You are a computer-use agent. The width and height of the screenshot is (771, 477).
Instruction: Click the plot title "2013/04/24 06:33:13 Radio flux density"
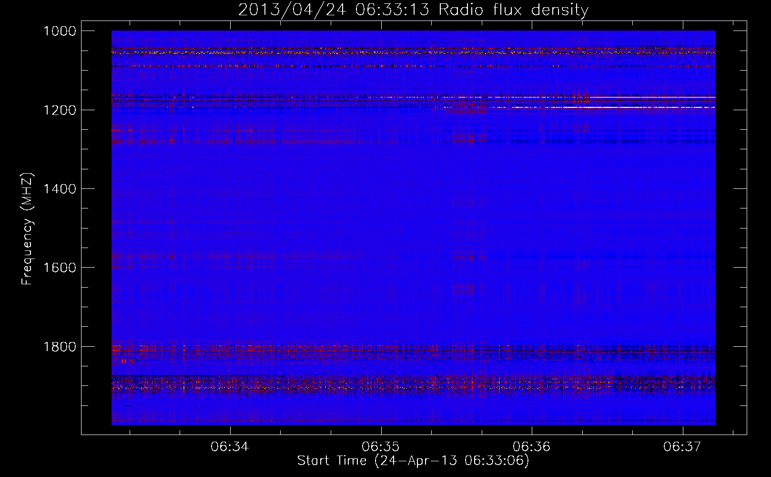(x=413, y=10)
